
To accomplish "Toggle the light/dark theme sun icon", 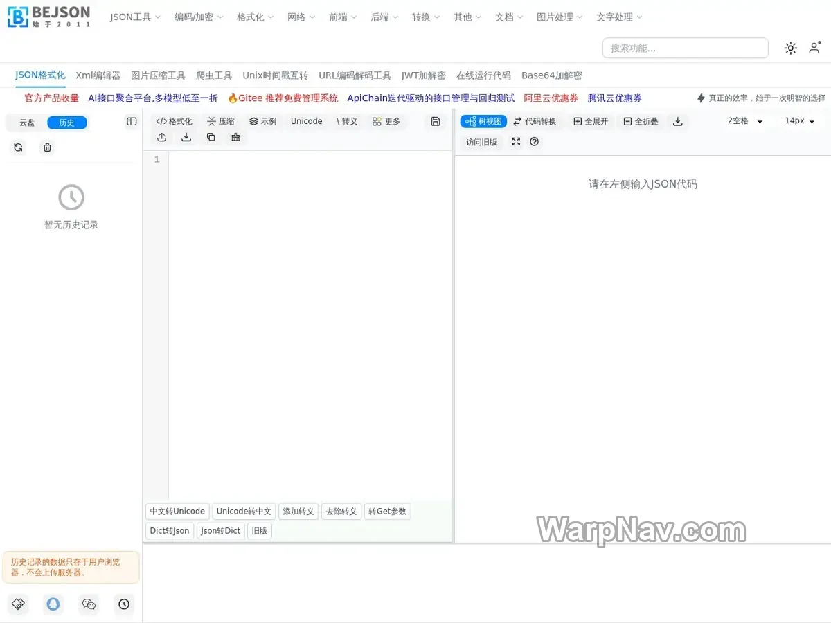I will 790,48.
